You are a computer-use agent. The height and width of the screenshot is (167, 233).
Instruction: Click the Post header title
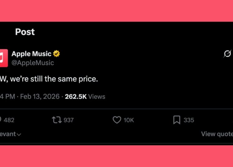[x=25, y=32]
